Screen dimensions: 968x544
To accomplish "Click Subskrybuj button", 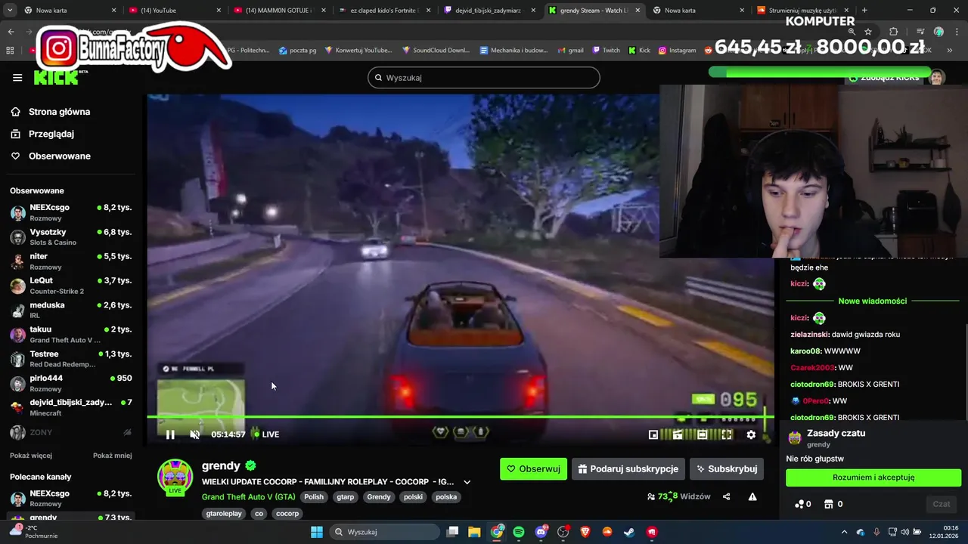I will point(727,468).
